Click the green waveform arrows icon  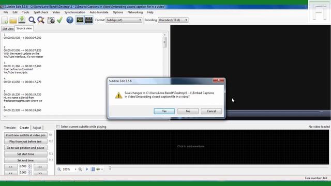click(98, 169)
